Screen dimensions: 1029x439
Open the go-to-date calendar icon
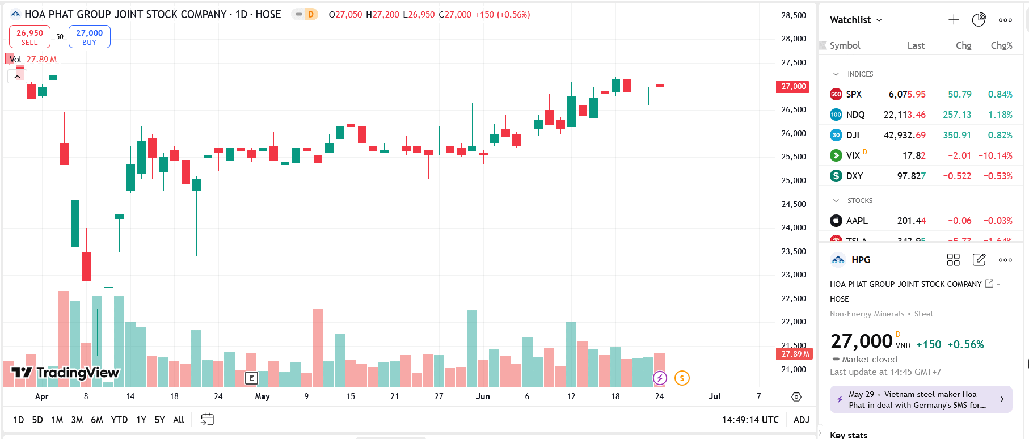[x=208, y=420]
